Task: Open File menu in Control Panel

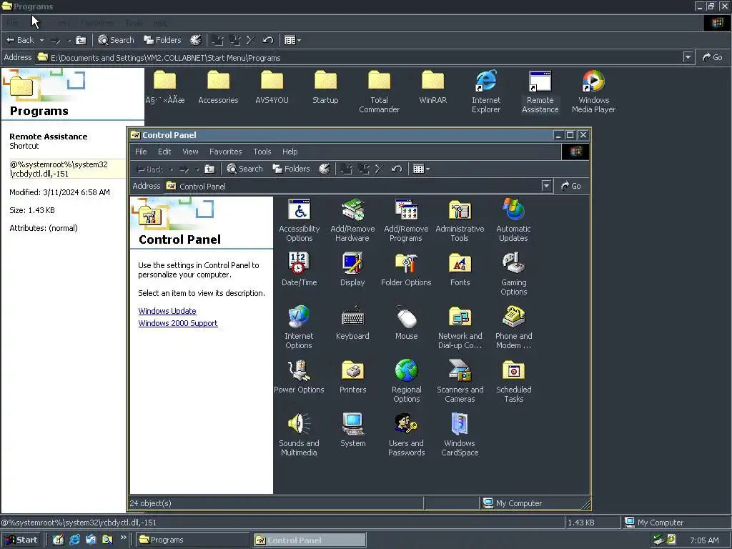Action: [x=141, y=152]
